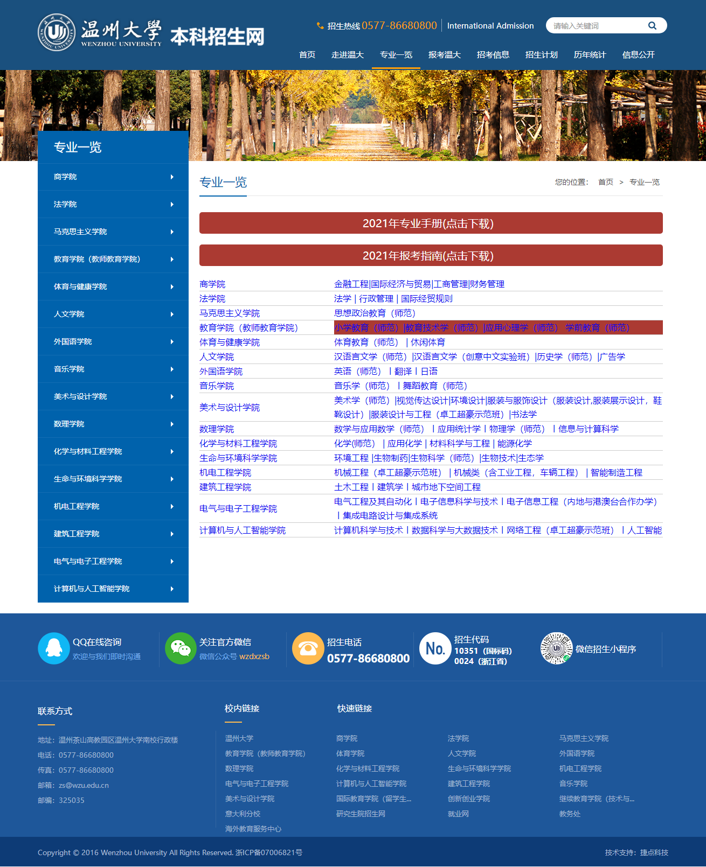Image resolution: width=706 pixels, height=867 pixels.
Task: Expand arrow beside 音乐学院 in sidebar
Action: [x=172, y=369]
